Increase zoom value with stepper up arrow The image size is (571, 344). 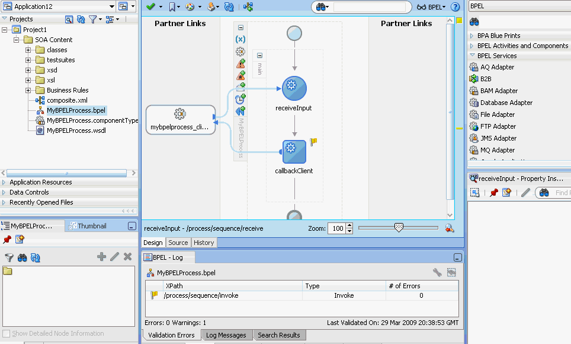click(349, 226)
